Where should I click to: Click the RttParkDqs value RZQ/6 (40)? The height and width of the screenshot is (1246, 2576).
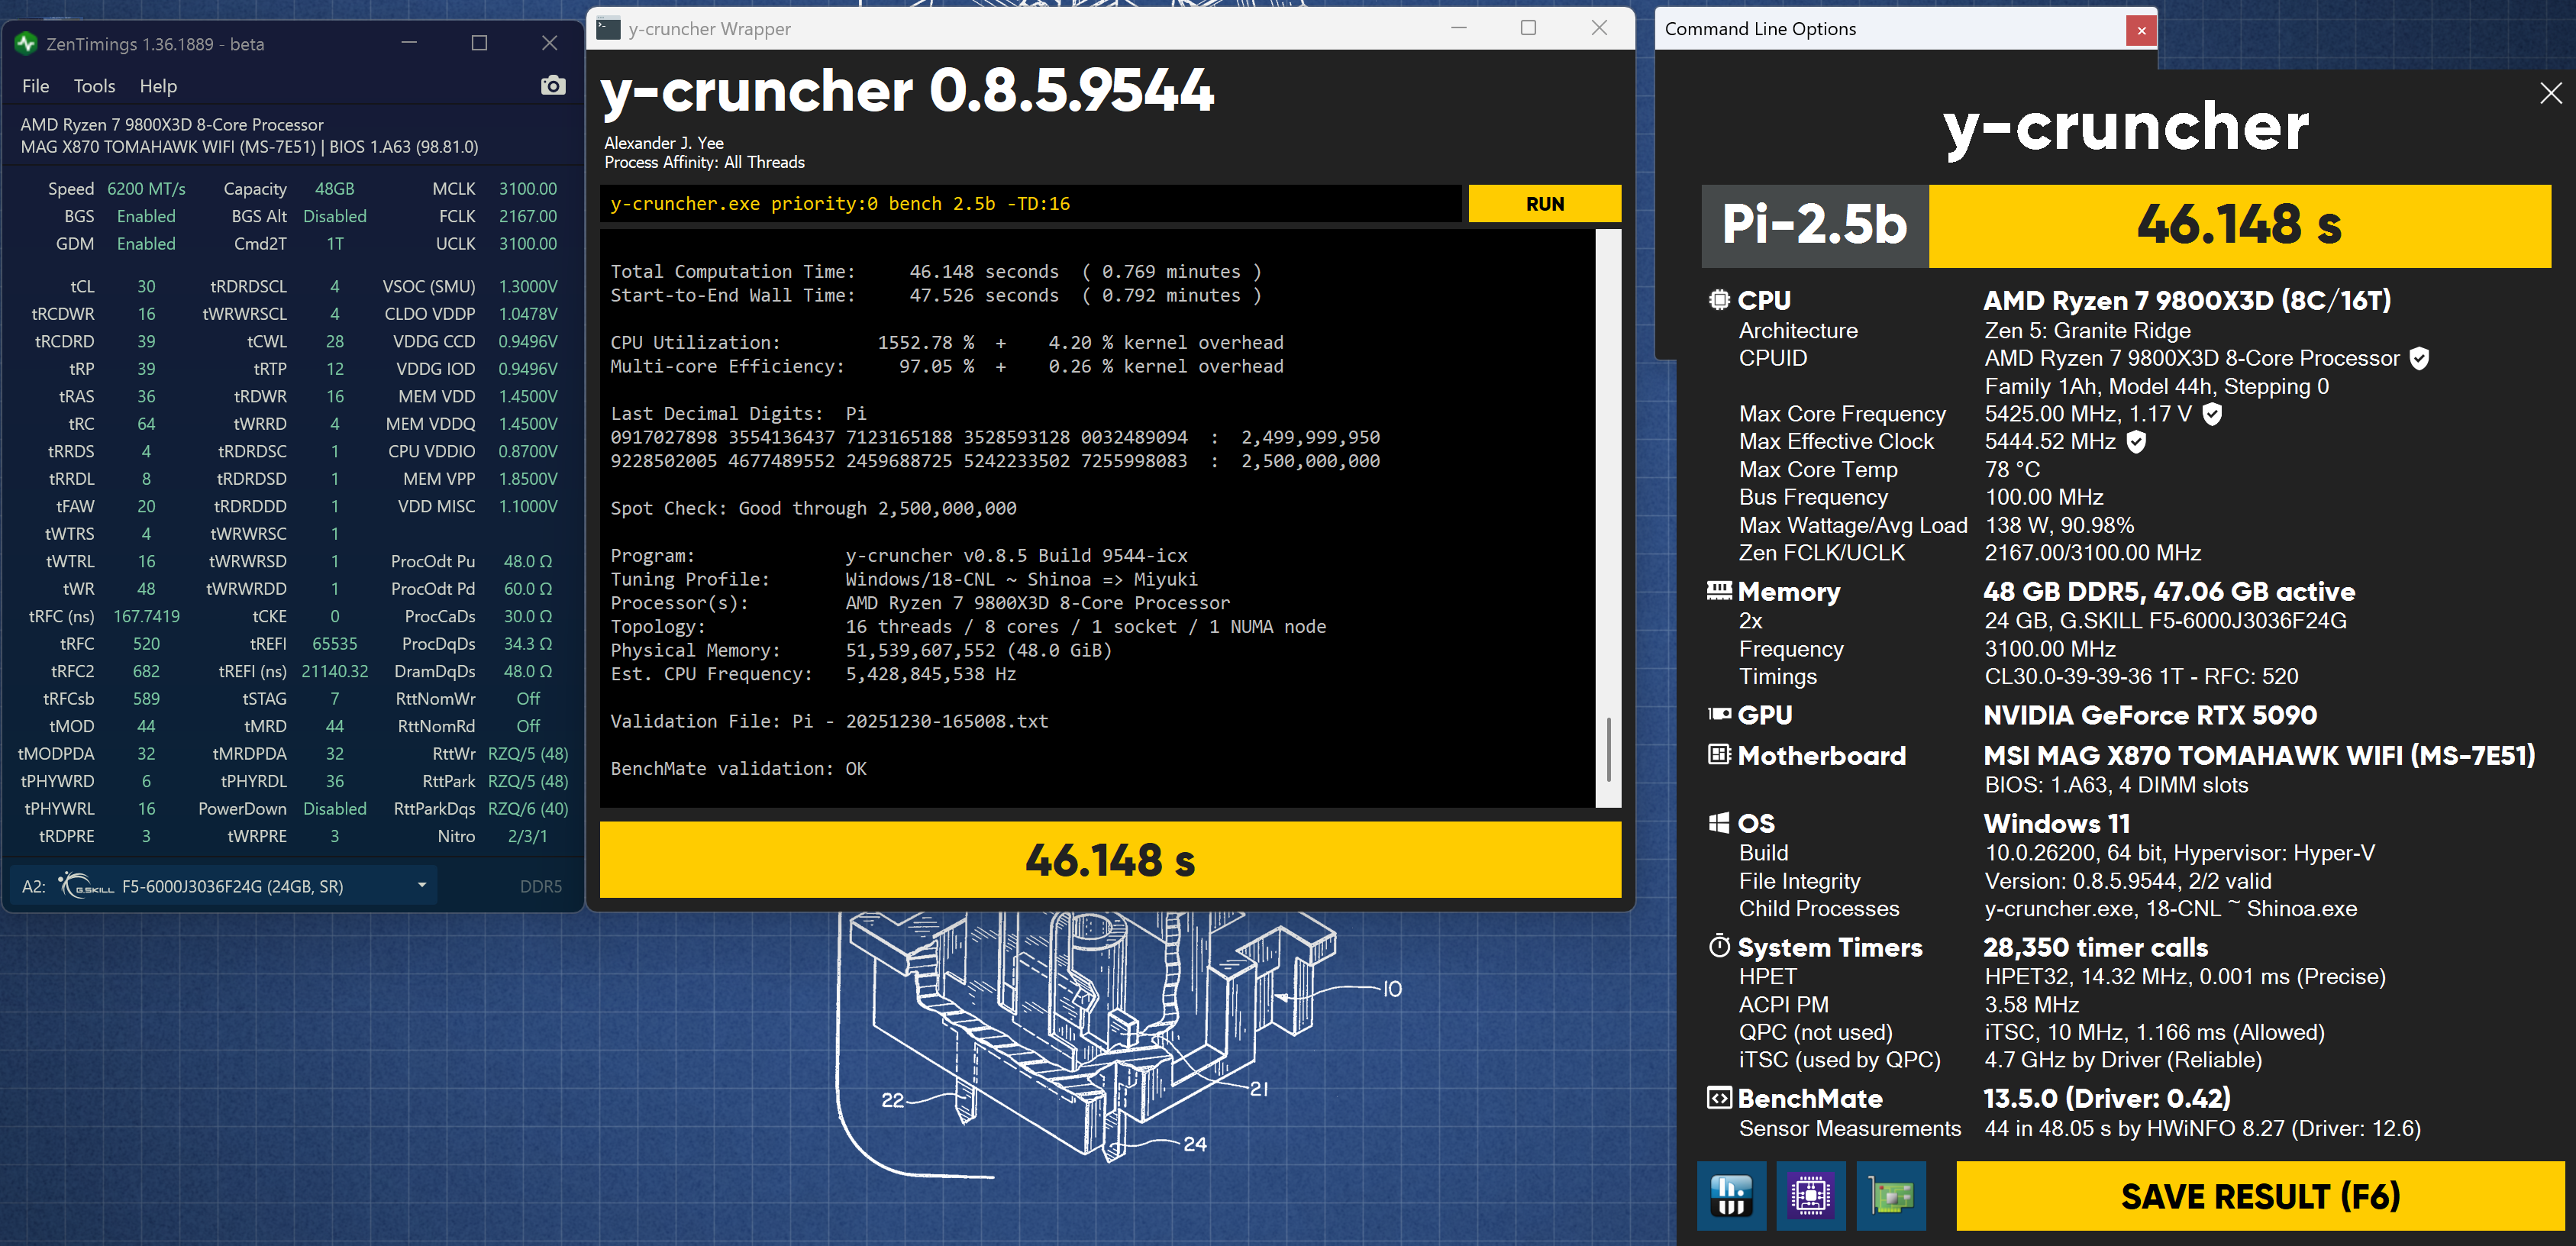point(528,809)
